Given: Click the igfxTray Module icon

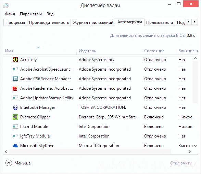Looking at the screenshot, I should pyautogui.click(x=15, y=136).
